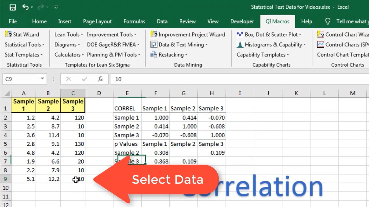
Task: Expand the Capability Templates dropdown
Action: tap(263, 55)
